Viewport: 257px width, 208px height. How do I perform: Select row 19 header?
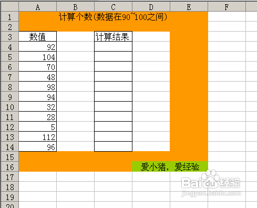tap(10, 197)
